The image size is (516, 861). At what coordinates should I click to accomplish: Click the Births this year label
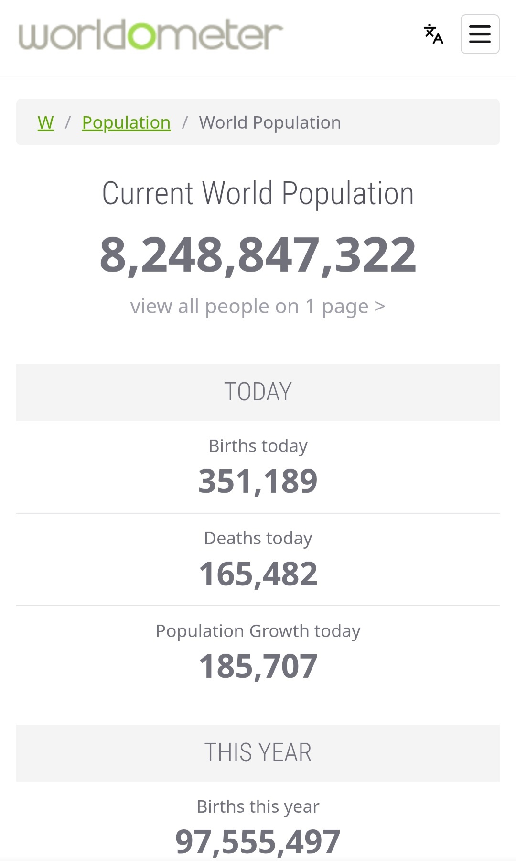[258, 807]
